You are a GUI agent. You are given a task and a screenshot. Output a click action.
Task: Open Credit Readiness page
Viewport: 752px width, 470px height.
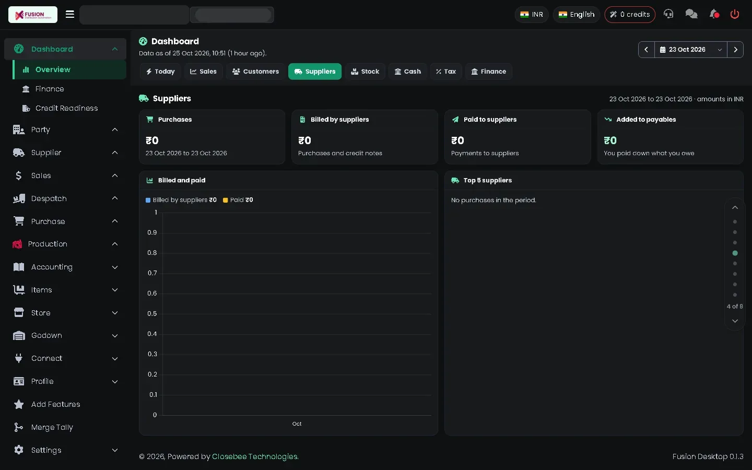coord(69,108)
